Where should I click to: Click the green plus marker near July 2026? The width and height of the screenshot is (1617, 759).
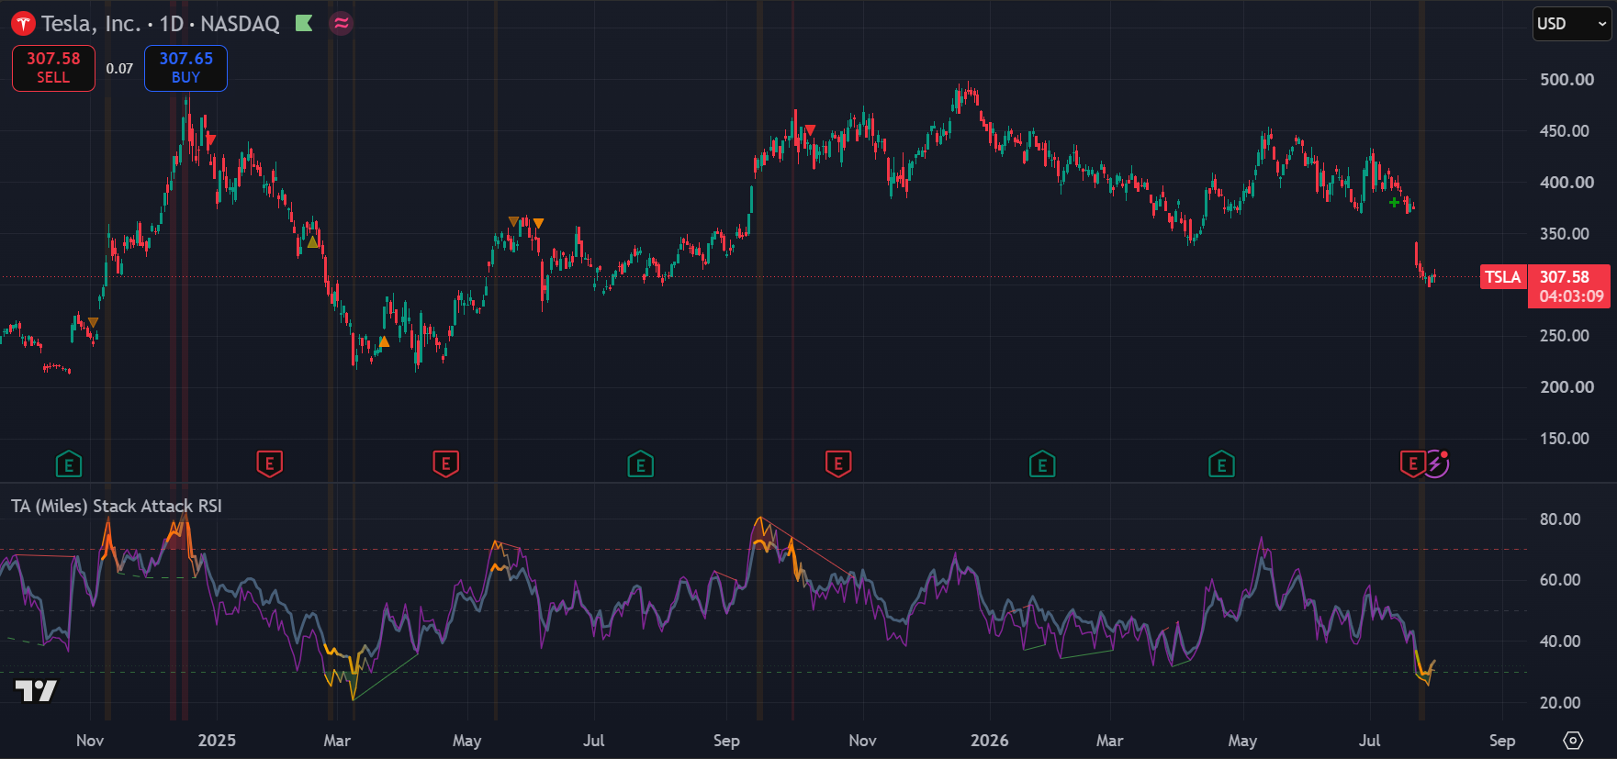(x=1394, y=203)
